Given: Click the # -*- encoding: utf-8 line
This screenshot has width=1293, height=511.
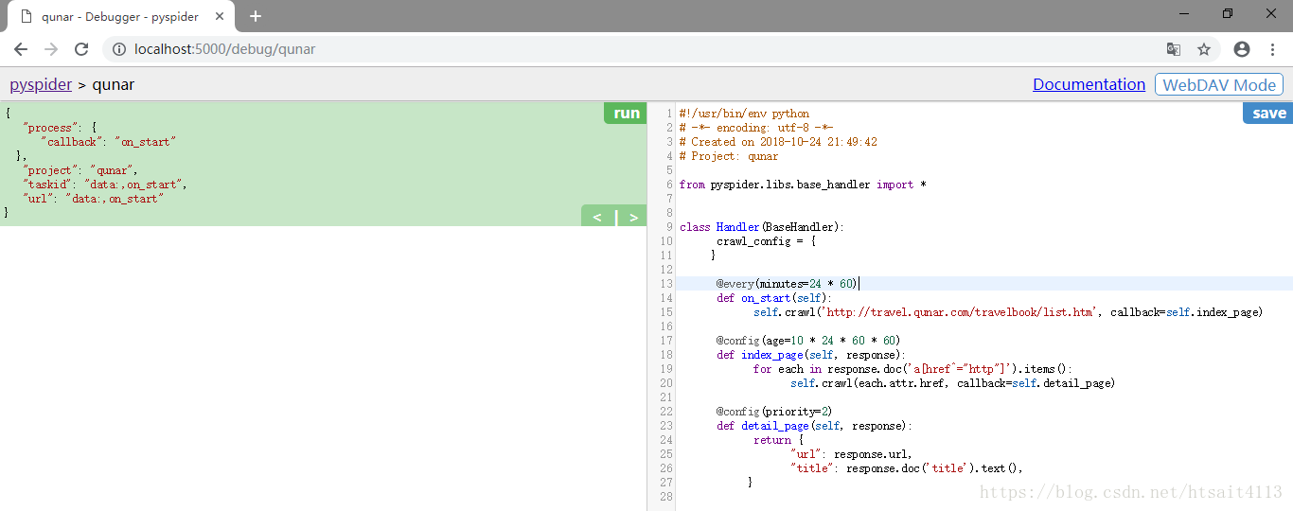Looking at the screenshot, I should tap(756, 128).
